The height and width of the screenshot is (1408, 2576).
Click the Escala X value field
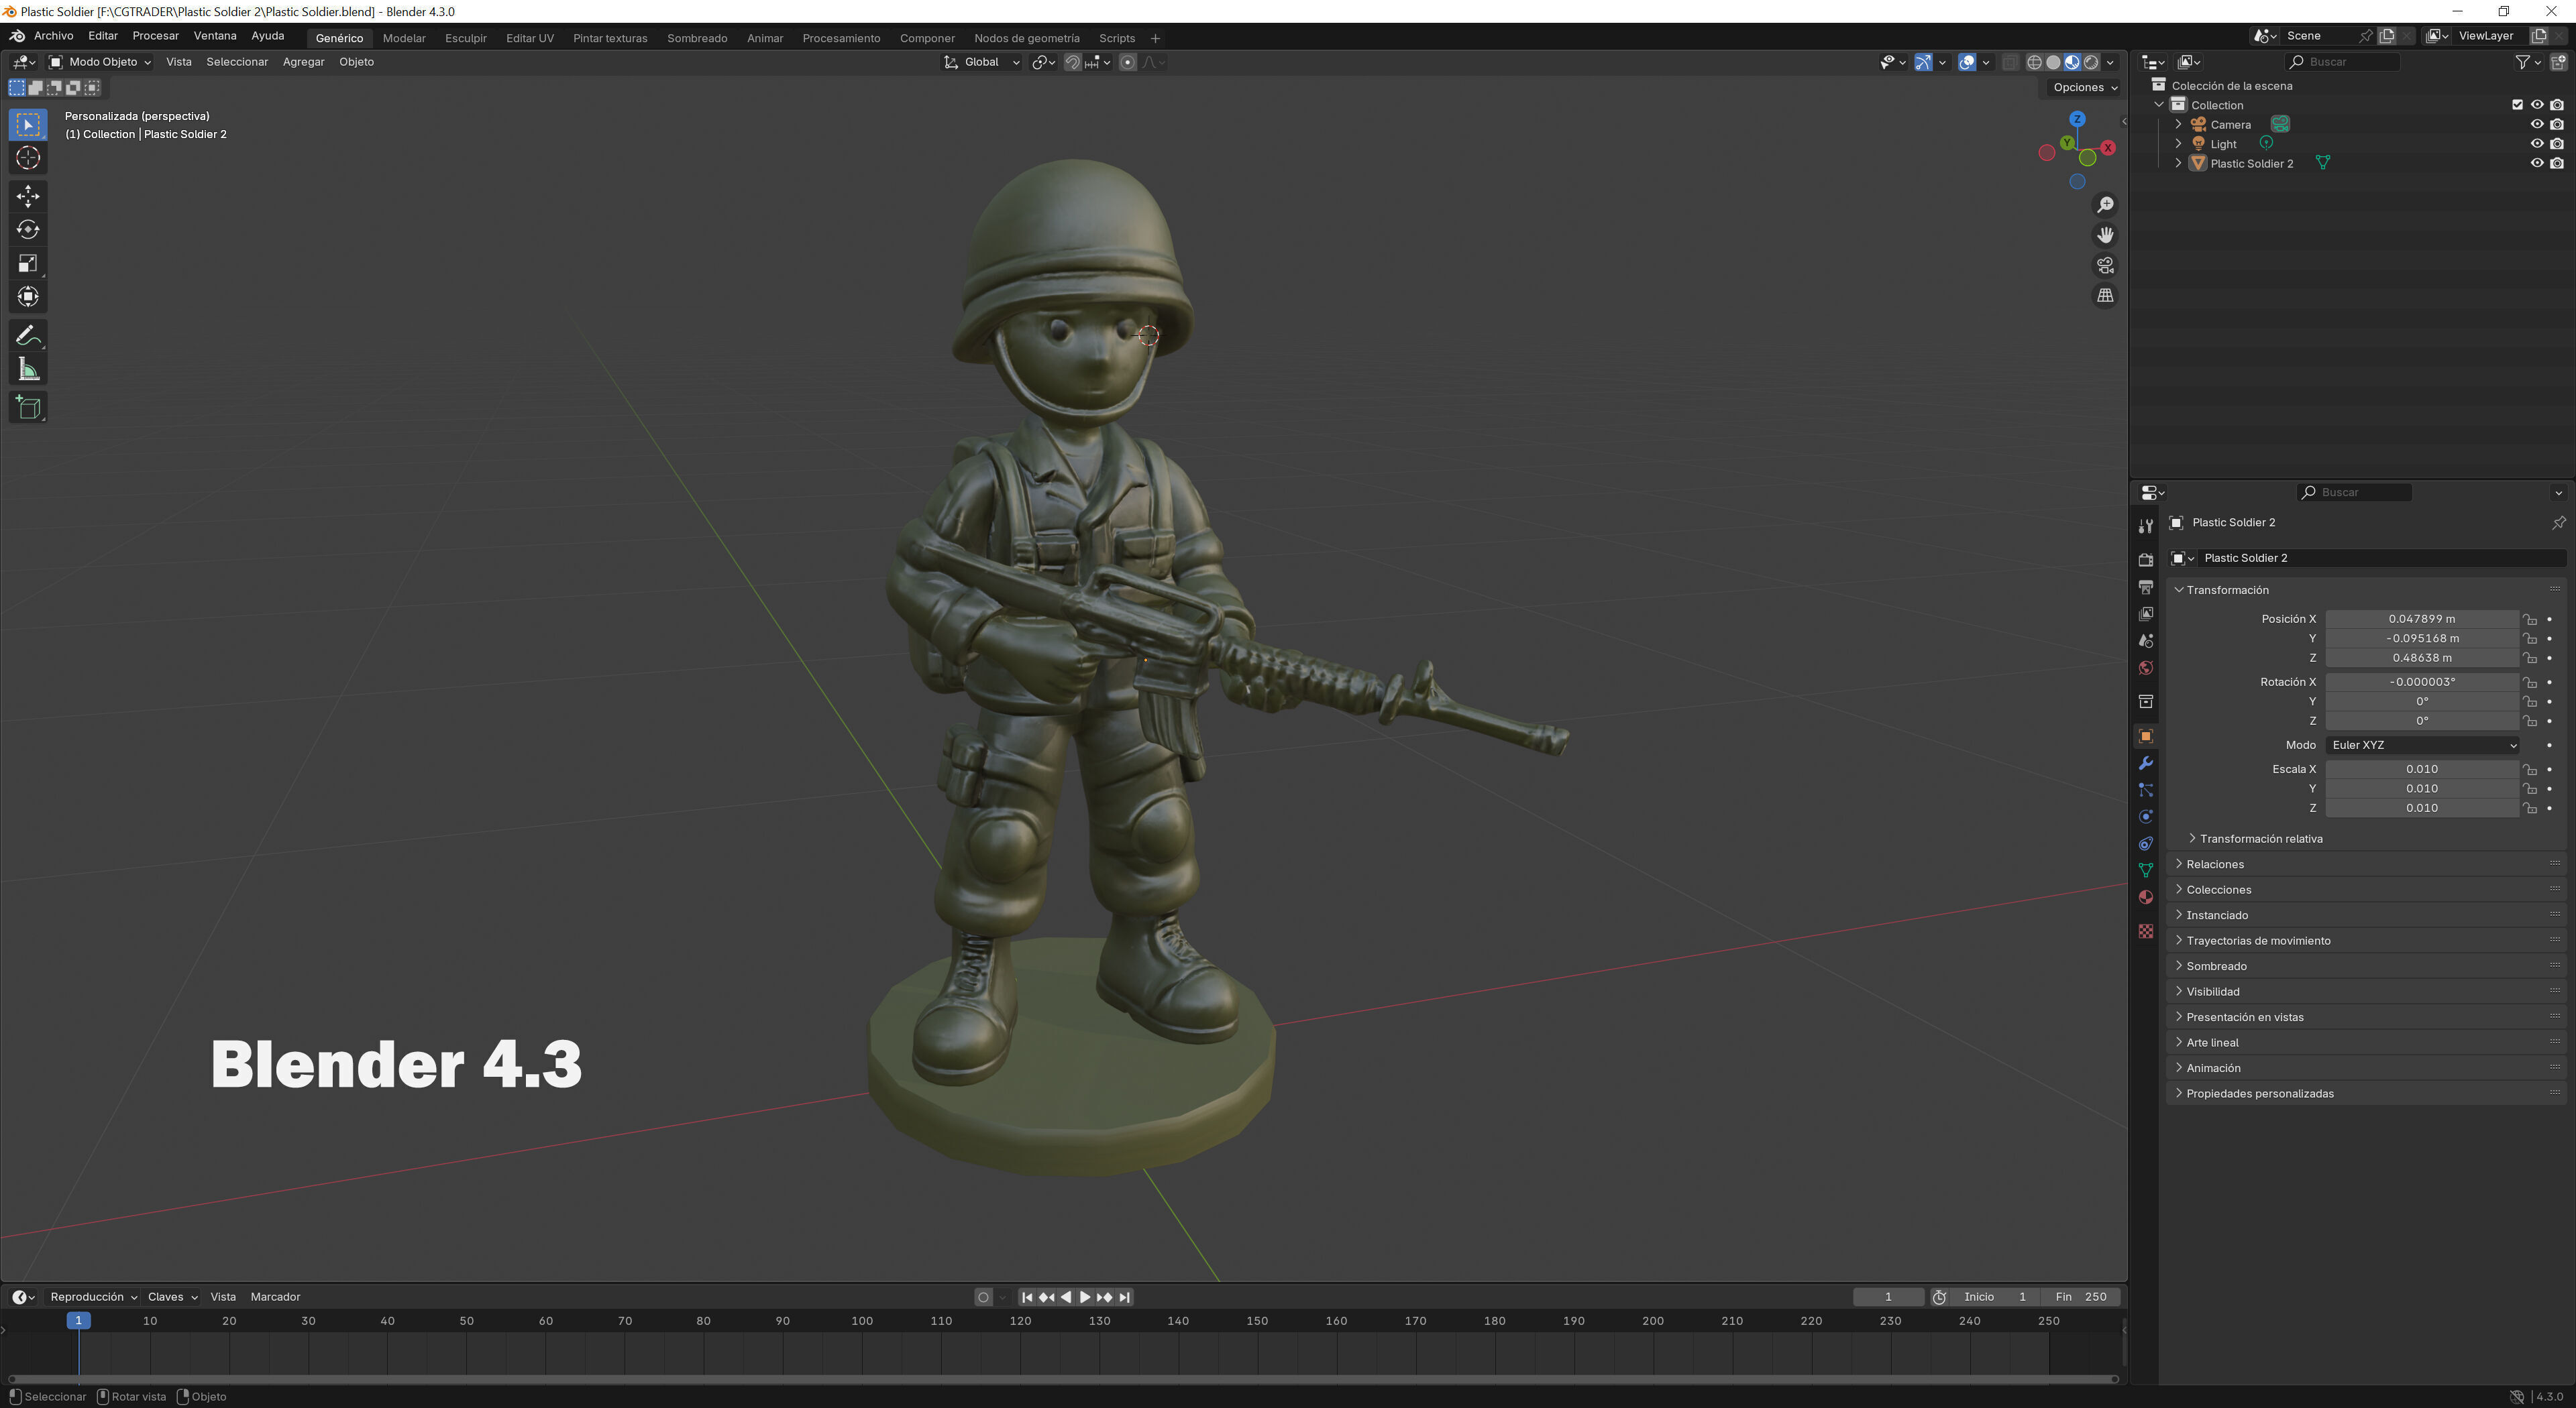tap(2422, 770)
